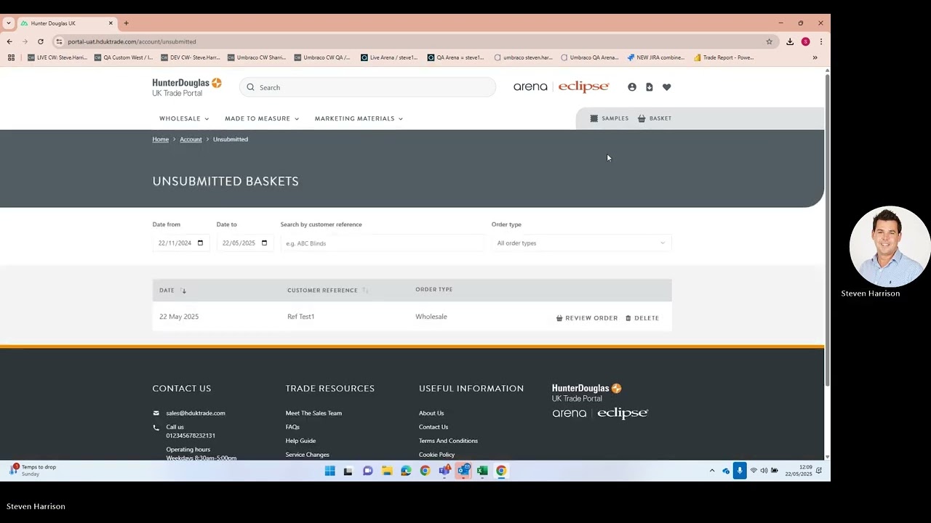Open the Samples swatch icon
The image size is (931, 523).
coord(594,118)
